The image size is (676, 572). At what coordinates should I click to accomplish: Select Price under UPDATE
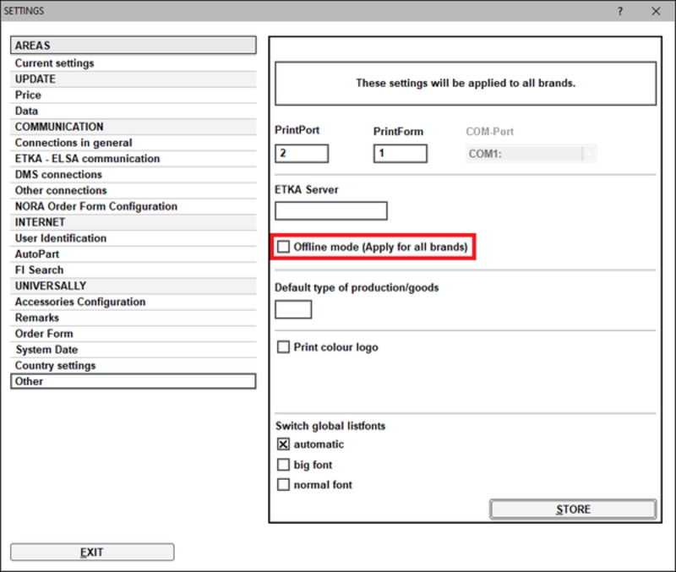(x=28, y=95)
